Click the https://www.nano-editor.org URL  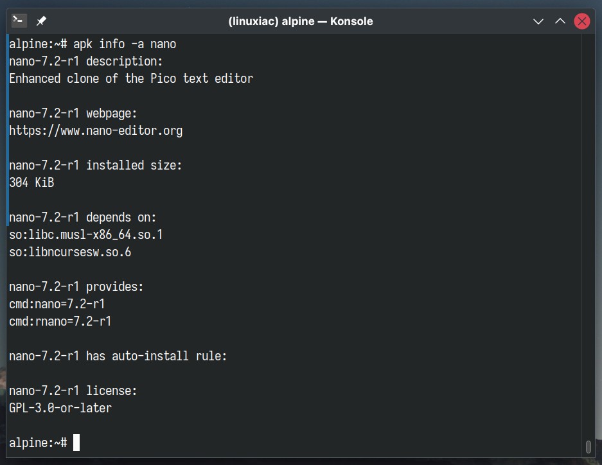[x=96, y=131]
